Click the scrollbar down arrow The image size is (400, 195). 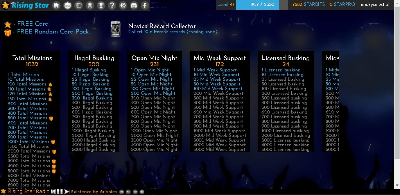397,186
